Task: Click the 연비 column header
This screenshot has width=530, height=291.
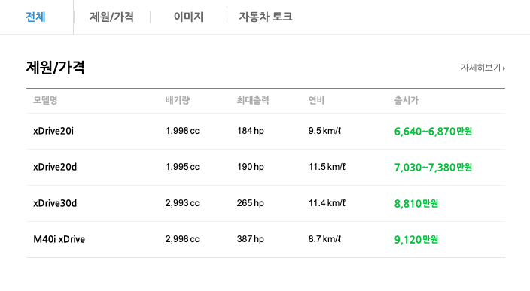Action: pos(316,100)
